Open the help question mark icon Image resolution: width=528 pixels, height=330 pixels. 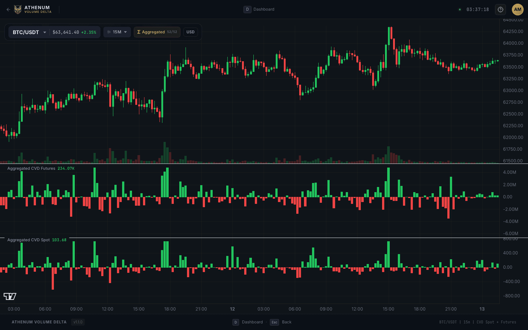pos(500,10)
